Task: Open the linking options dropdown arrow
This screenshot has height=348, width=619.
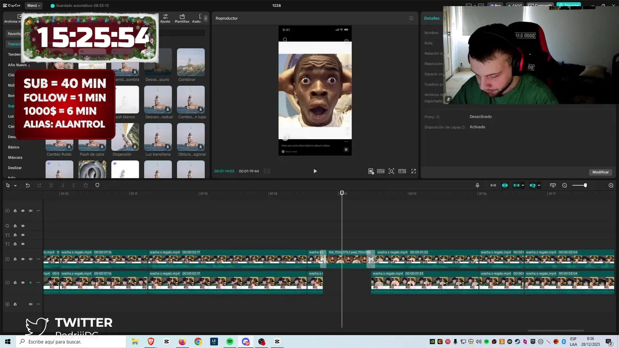Action: click(x=523, y=186)
